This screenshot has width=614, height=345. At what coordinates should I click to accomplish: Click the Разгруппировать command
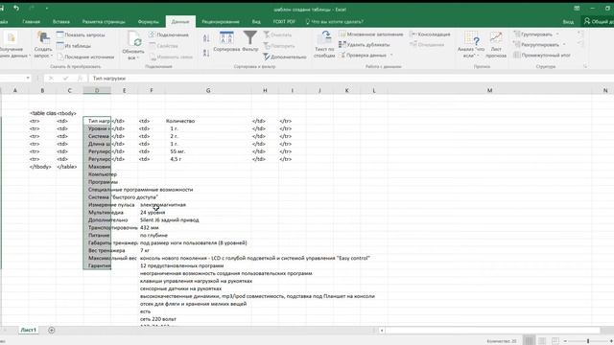[x=536, y=45]
